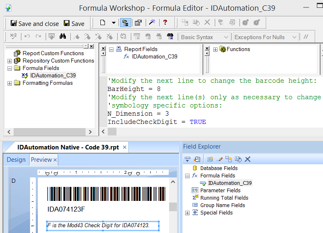This screenshot has width=323, height=233.
Task: Collapse the Formula Fields folder in workshop tree
Action: [9, 68]
